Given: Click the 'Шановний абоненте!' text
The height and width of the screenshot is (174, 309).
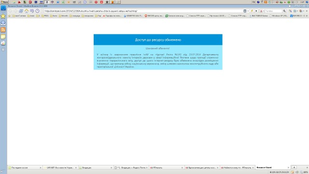Looking at the screenshot, I should (158, 48).
